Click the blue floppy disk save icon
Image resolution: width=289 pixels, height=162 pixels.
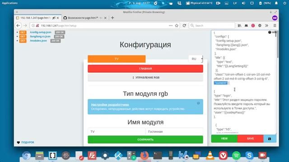(270, 139)
